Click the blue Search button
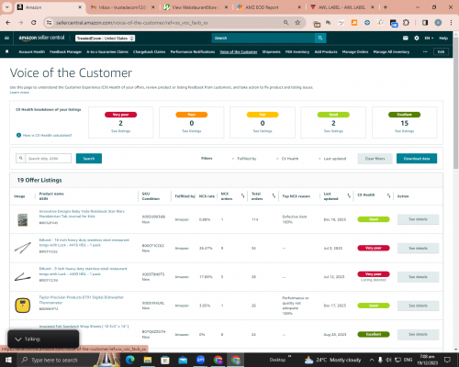The width and height of the screenshot is (459, 367). (89, 159)
